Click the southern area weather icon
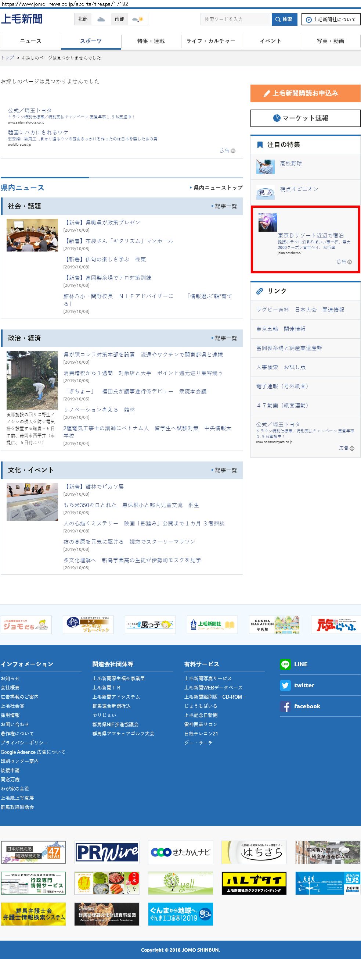The width and height of the screenshot is (361, 959). tap(138, 19)
